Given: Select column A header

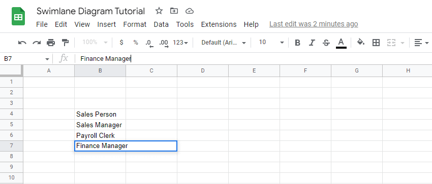Looking at the screenshot, I should coord(49,70).
